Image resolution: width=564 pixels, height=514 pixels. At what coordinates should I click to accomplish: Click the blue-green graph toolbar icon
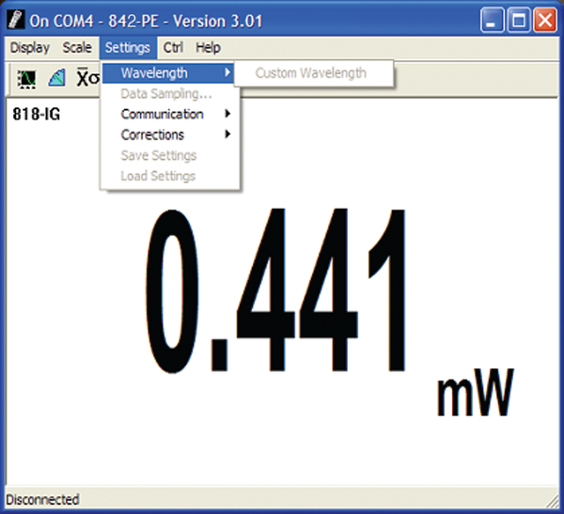coord(57,79)
